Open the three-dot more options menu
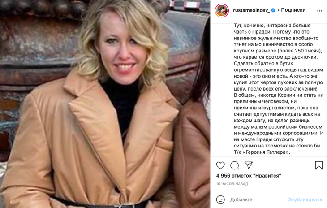The height and width of the screenshot is (208, 327). point(319,11)
